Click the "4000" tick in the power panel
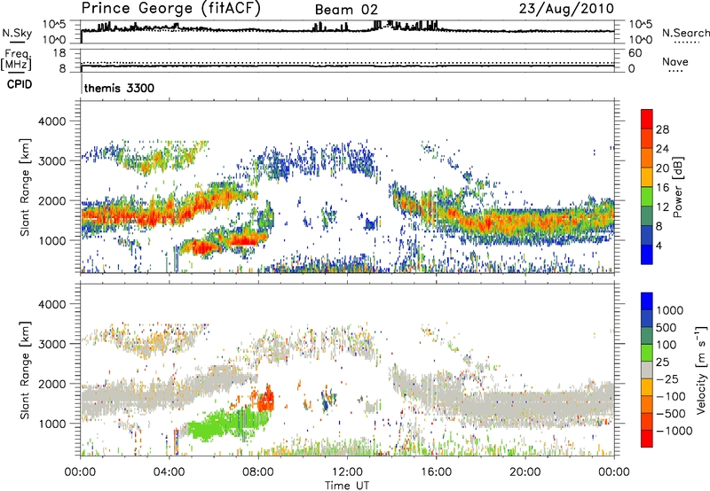710x491 pixels. [52, 121]
